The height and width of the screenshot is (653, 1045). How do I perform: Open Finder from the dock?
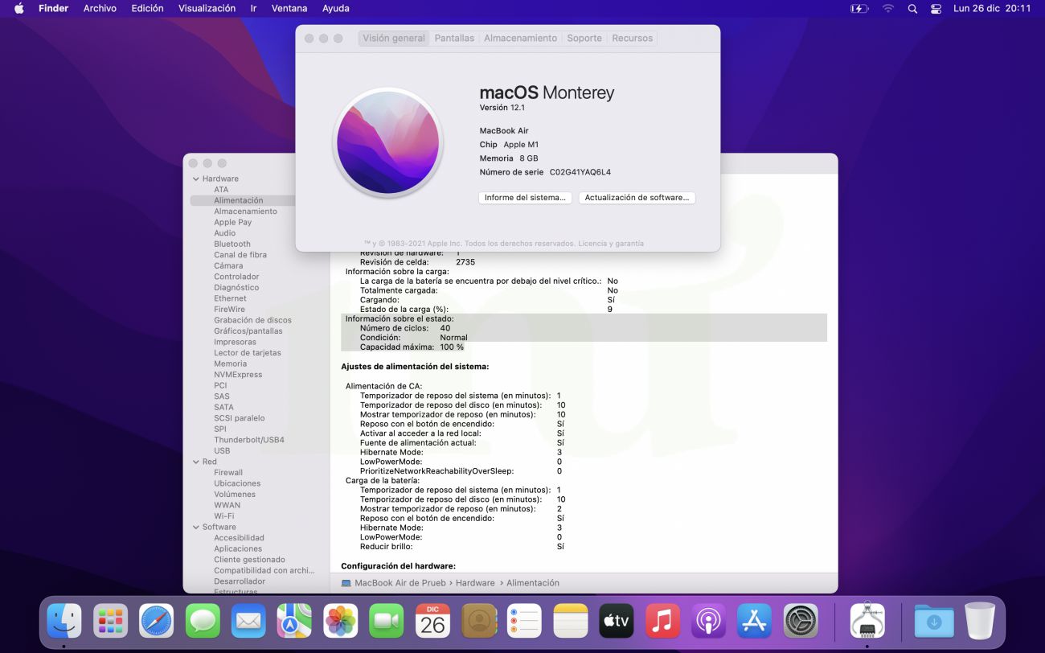[64, 621]
